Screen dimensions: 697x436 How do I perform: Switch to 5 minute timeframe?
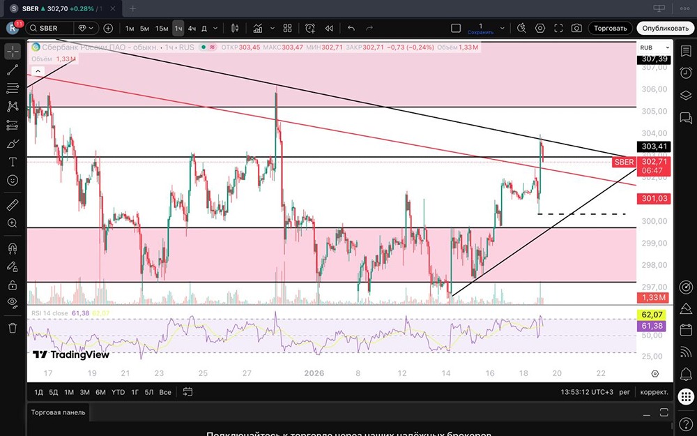[144, 29]
